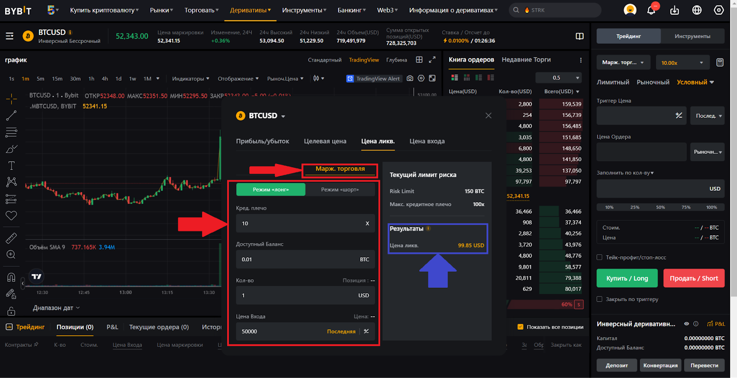This screenshot has height=378, width=737.
Task: Tick the Закрыть по триггеру checkbox
Action: pyautogui.click(x=600, y=299)
